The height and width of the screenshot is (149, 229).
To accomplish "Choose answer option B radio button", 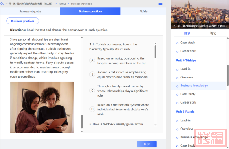I will tap(92, 74).
